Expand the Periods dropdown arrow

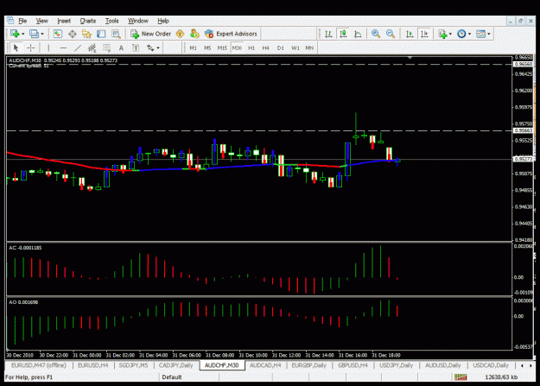click(469, 34)
